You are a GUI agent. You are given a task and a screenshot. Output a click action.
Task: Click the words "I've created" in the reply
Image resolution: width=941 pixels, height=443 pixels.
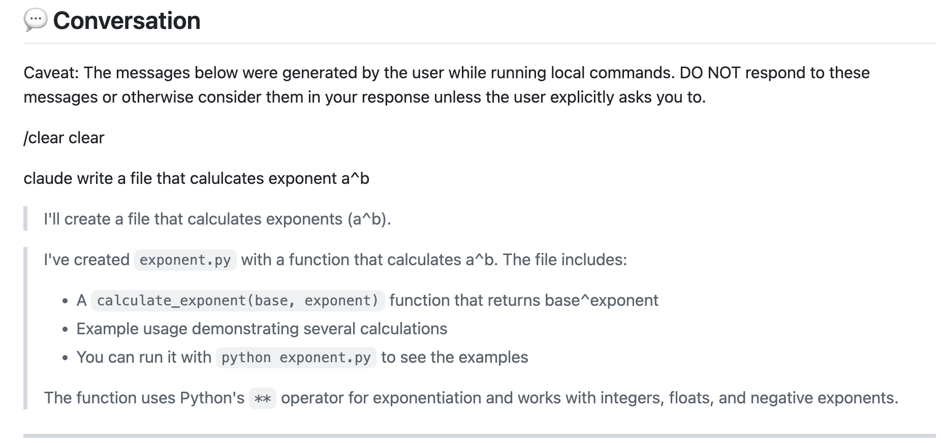86,260
